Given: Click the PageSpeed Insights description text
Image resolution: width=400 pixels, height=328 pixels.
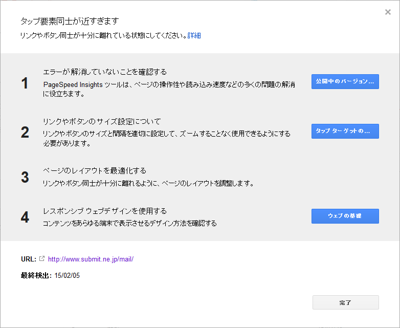Looking at the screenshot, I should click(x=169, y=89).
